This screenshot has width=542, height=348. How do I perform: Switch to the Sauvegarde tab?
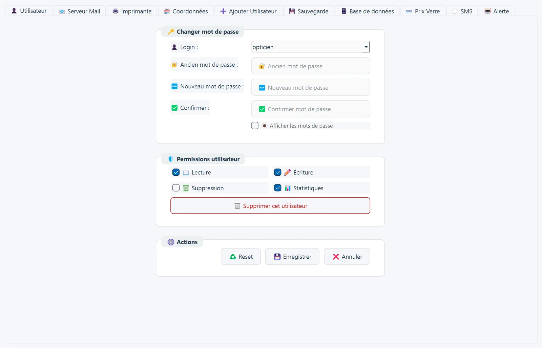point(309,11)
